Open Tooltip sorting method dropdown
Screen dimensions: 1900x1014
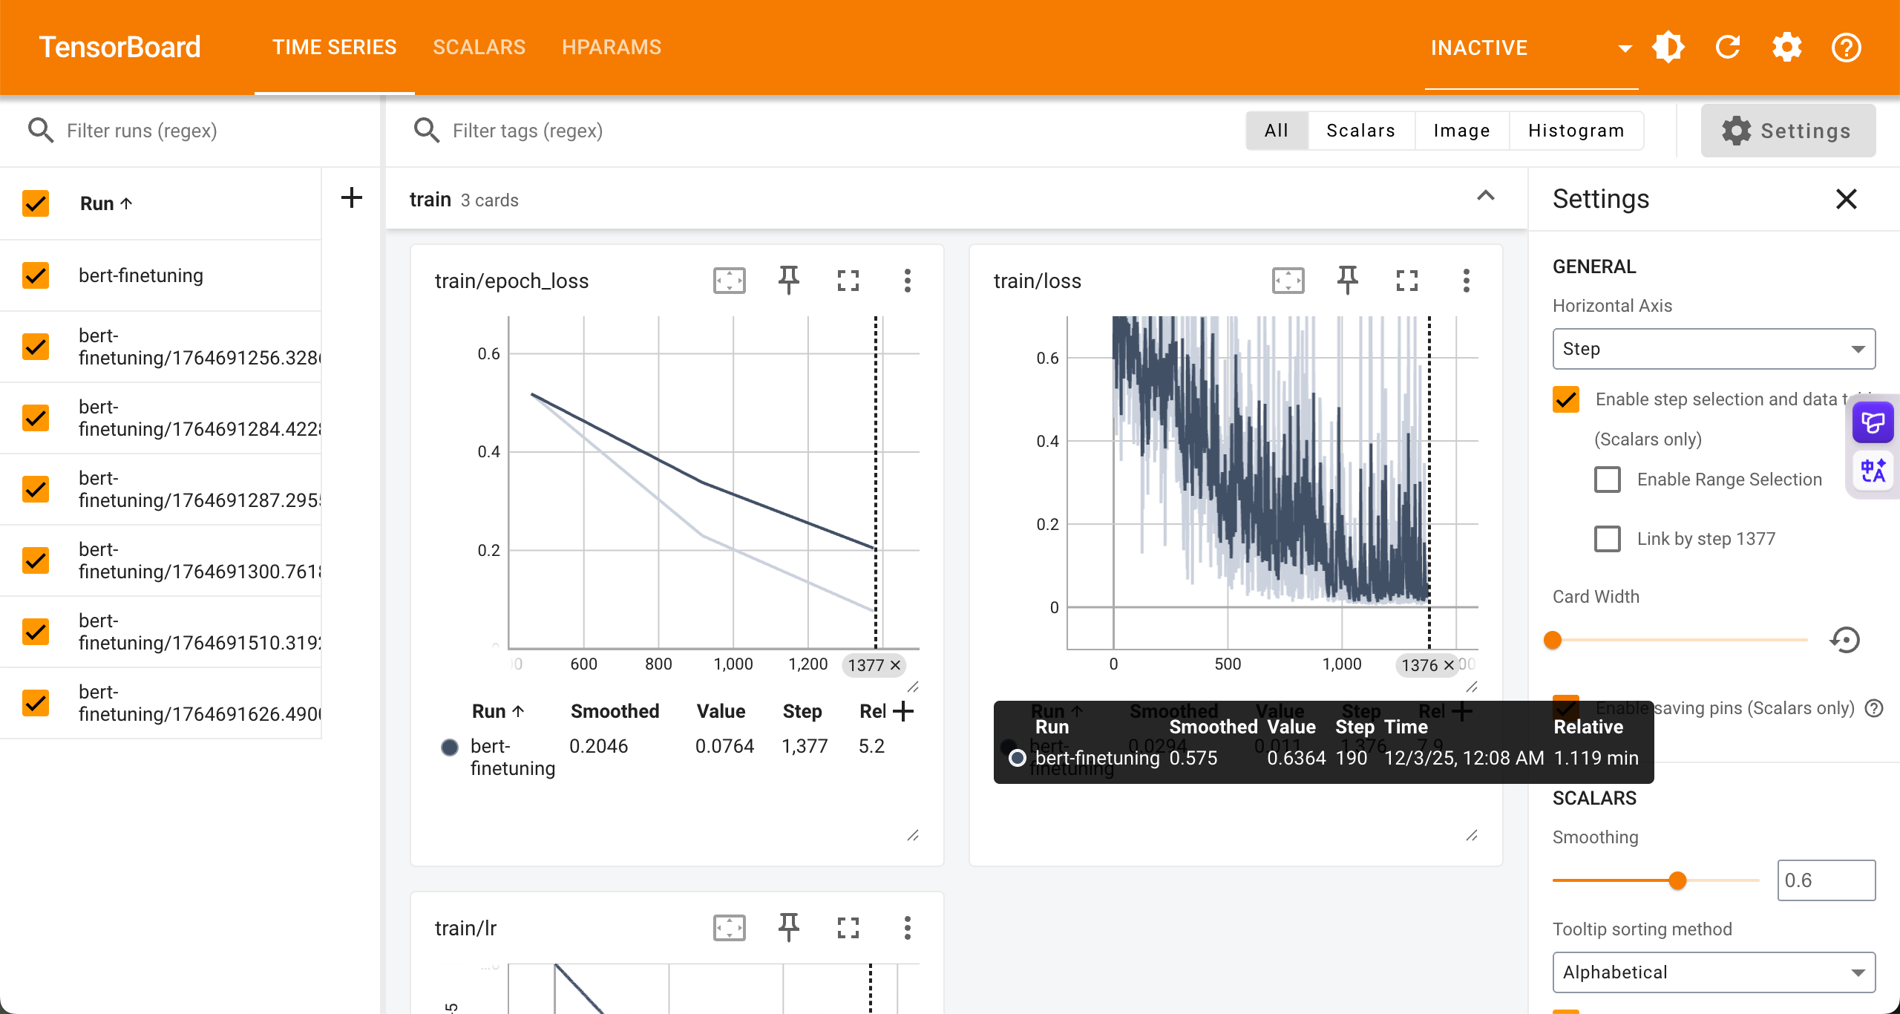click(x=1713, y=972)
